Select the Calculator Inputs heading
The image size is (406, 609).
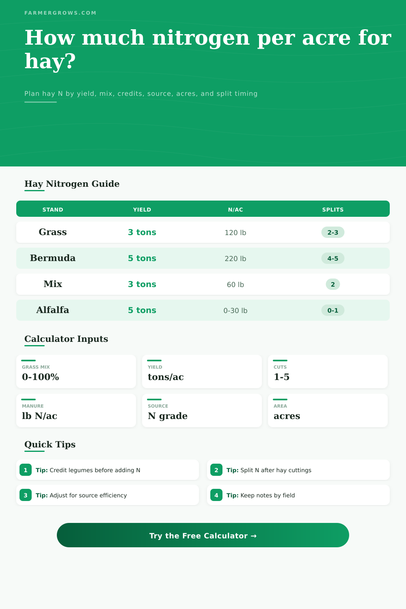pos(66,339)
